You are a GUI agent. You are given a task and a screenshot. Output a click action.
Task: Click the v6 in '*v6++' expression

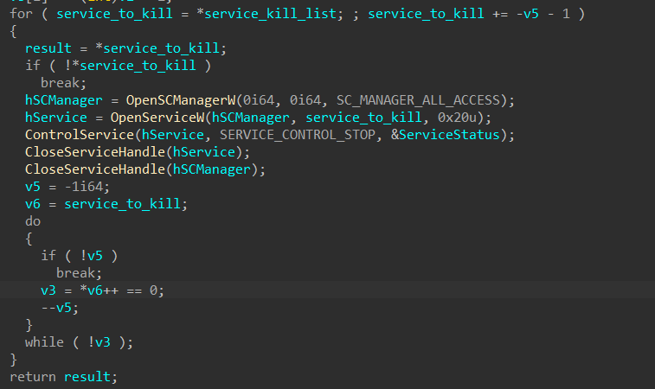click(95, 290)
